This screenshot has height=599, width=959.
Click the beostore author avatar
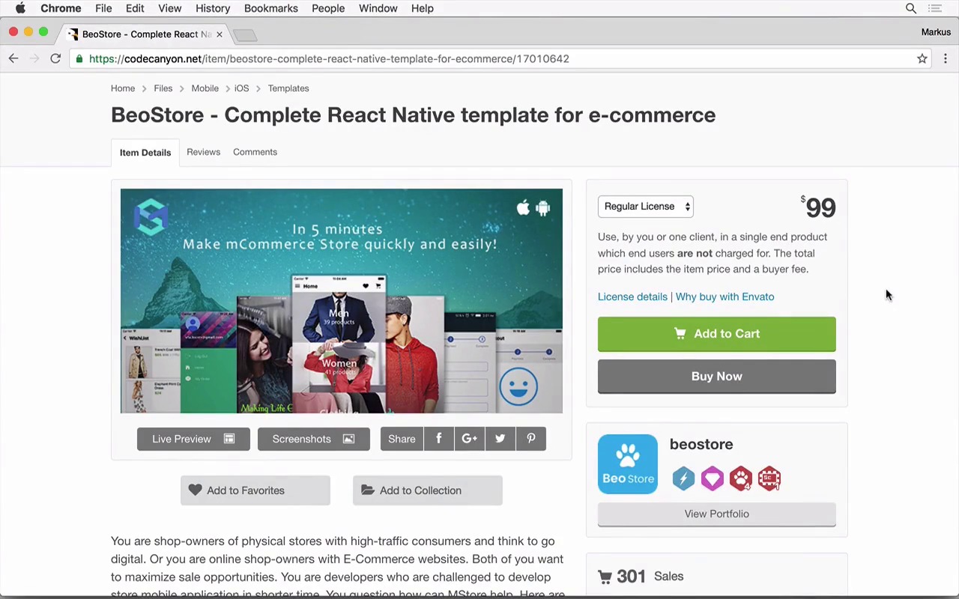point(628,464)
